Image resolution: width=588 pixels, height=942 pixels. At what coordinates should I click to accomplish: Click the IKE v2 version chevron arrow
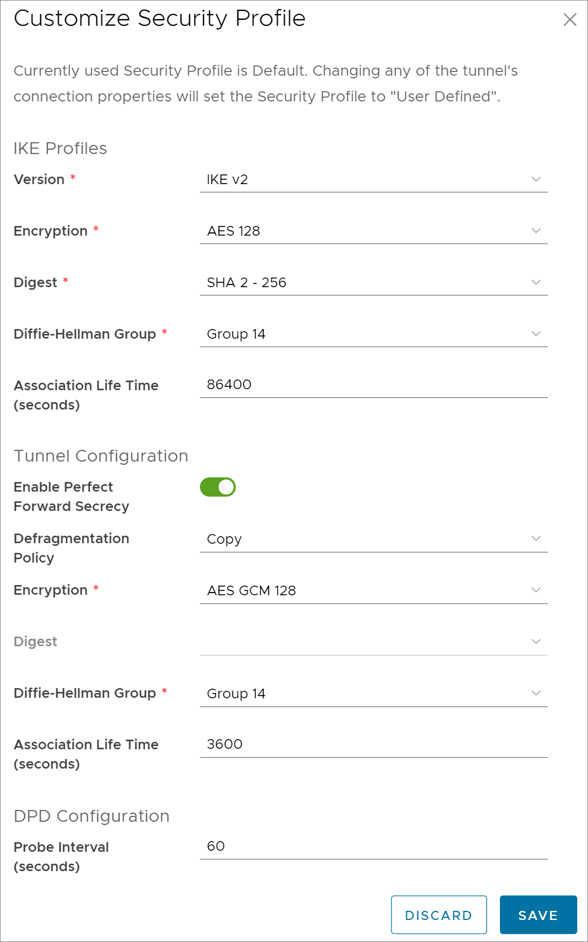[x=536, y=179]
